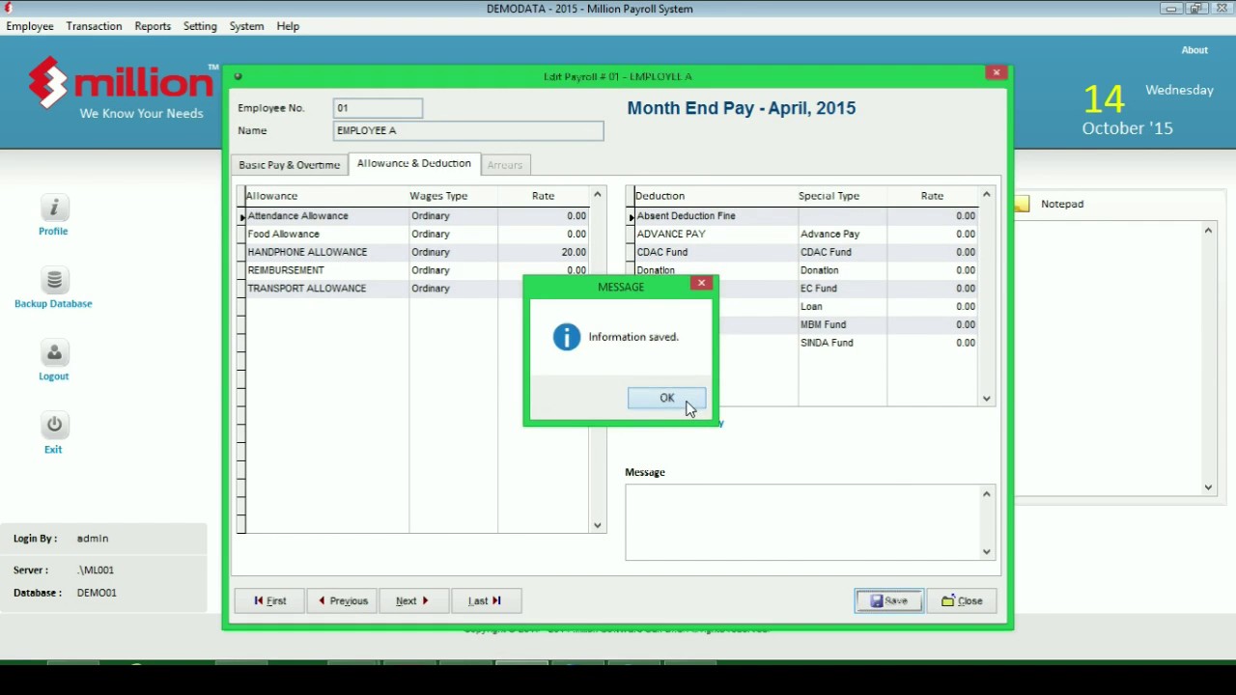Open the Transaction menu
Viewport: 1236px width, 695px height.
click(94, 26)
